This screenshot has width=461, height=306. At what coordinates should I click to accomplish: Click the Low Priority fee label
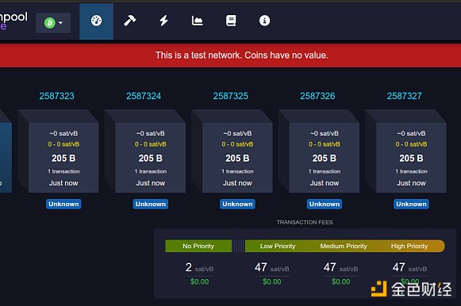(x=278, y=246)
